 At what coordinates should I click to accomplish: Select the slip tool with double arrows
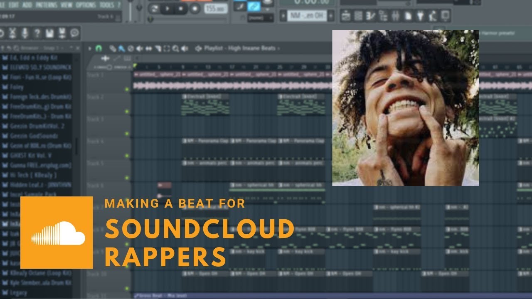click(148, 48)
